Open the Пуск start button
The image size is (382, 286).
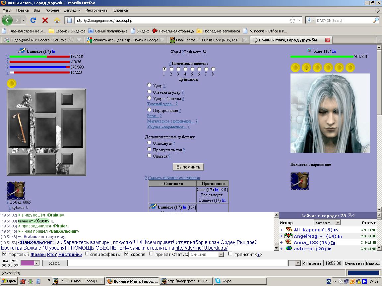point(9,281)
